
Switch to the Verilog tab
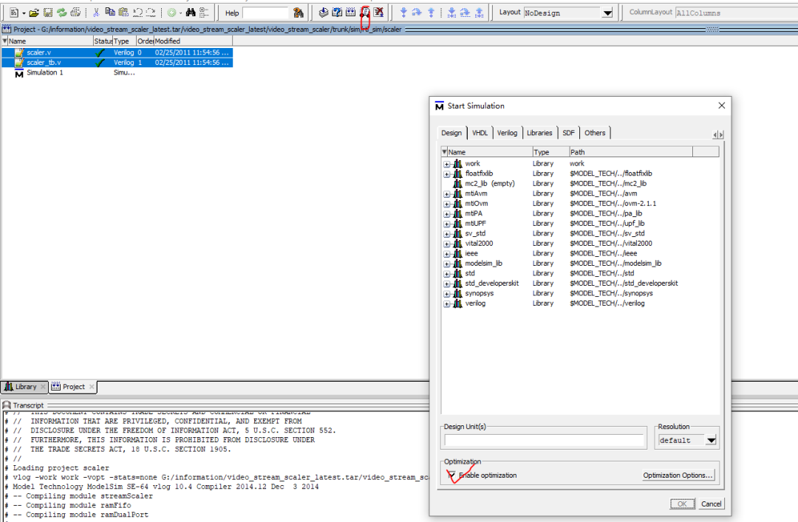tap(507, 133)
